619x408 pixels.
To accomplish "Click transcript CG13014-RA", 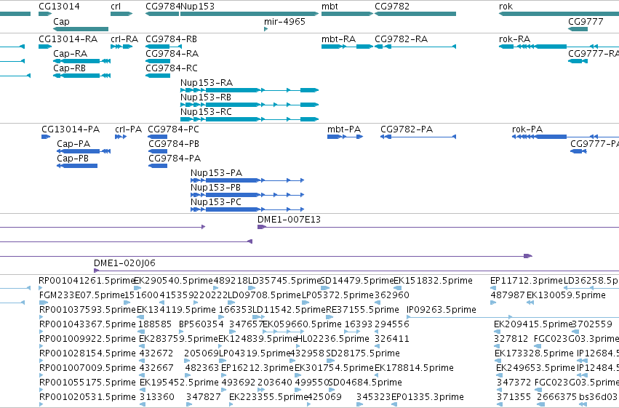I will pyautogui.click(x=68, y=39).
